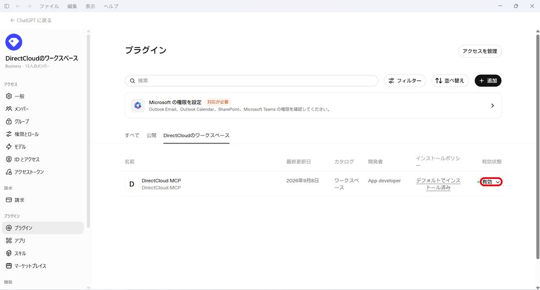This screenshot has width=540, height=290.
Task: Click the magnifier icon in search box
Action: click(x=132, y=81)
